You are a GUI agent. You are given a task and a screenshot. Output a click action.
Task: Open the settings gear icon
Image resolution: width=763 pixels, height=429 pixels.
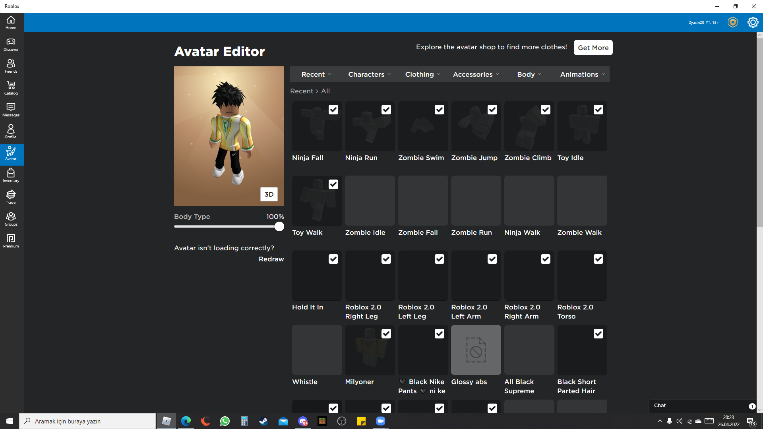[753, 22]
